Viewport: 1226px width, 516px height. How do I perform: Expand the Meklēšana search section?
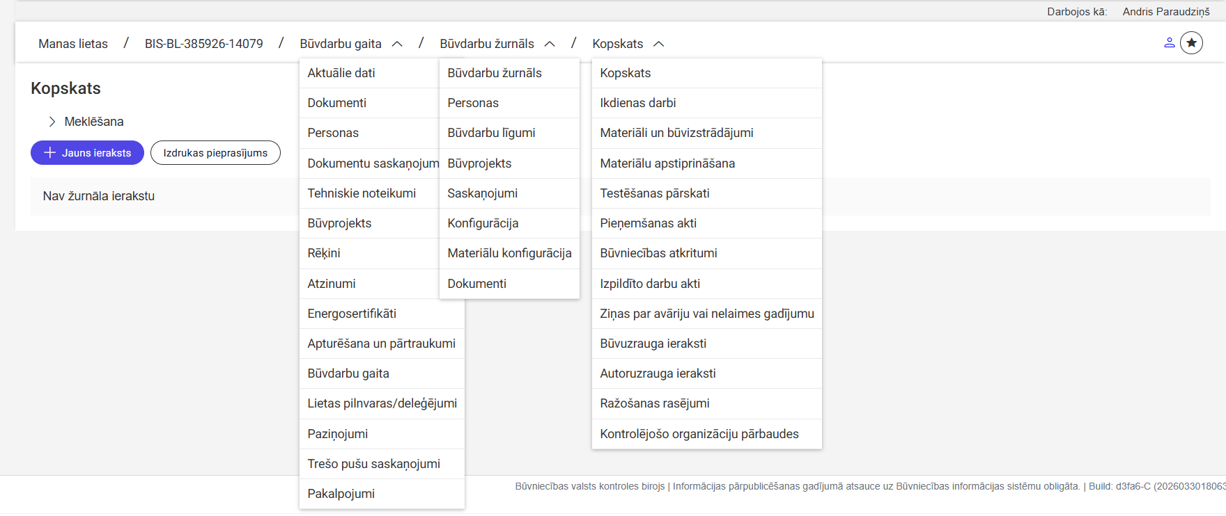(52, 122)
